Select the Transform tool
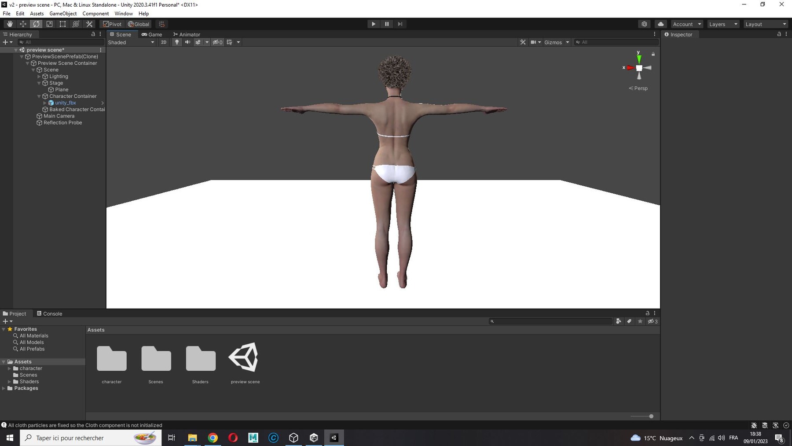792x446 pixels. pyautogui.click(x=76, y=24)
